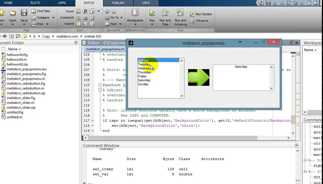Open the Print dropdown arrow

47,24
